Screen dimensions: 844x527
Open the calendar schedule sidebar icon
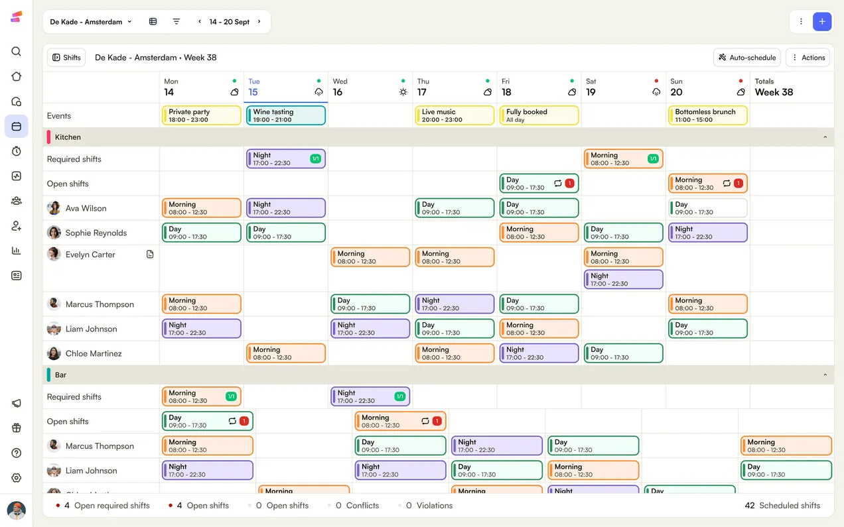[17, 126]
